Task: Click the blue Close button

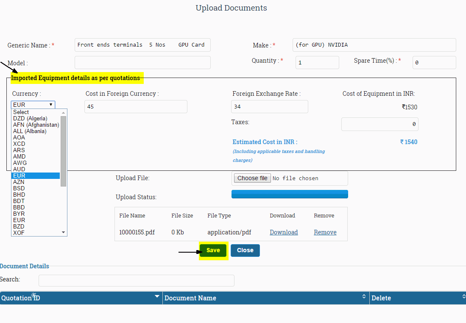Action: click(x=245, y=250)
